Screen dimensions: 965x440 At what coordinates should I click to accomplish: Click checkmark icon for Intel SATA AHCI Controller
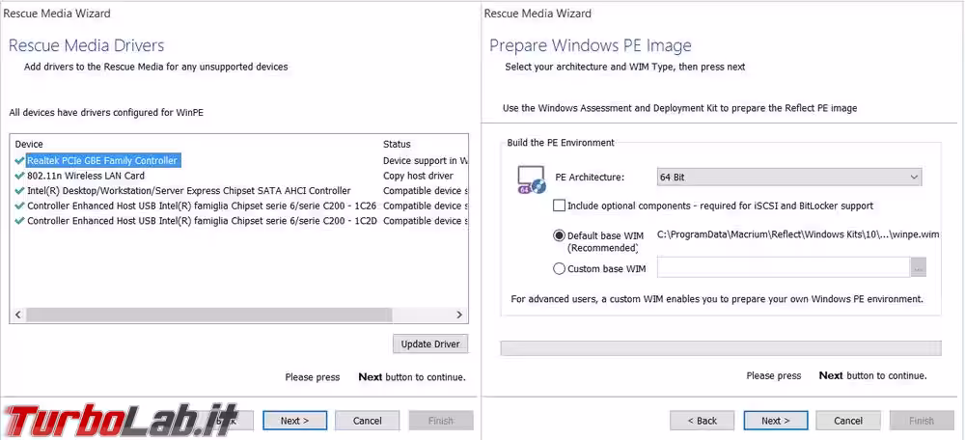(x=20, y=191)
